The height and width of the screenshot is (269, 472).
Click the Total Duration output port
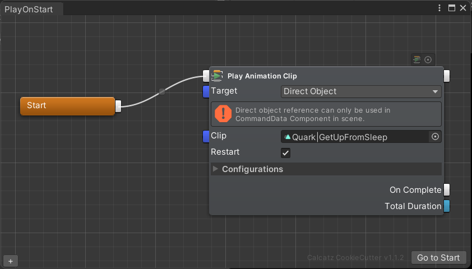click(447, 206)
